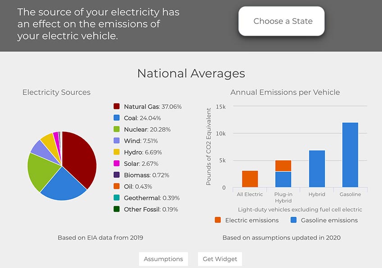382x268 pixels.
Task: Select the Wind legend color marker
Action: tap(118, 141)
